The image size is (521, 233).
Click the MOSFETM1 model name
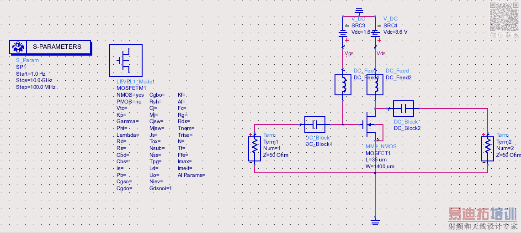pos(132,88)
